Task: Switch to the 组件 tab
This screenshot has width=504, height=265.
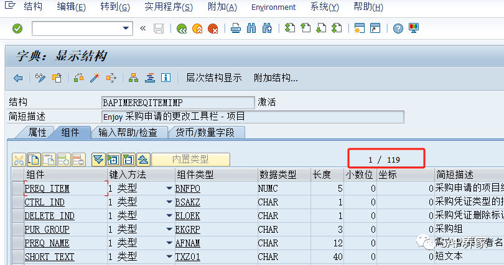Action: point(70,132)
